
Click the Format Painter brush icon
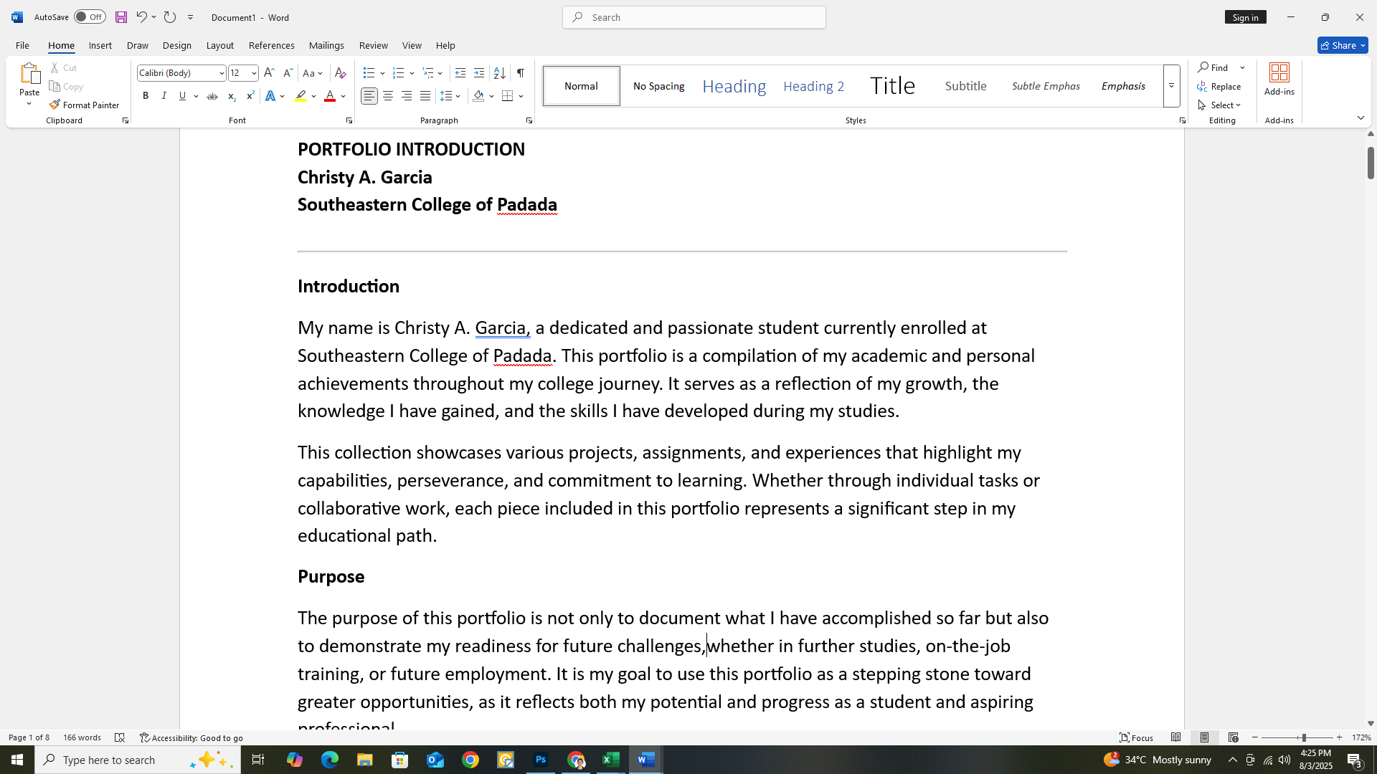click(x=55, y=105)
